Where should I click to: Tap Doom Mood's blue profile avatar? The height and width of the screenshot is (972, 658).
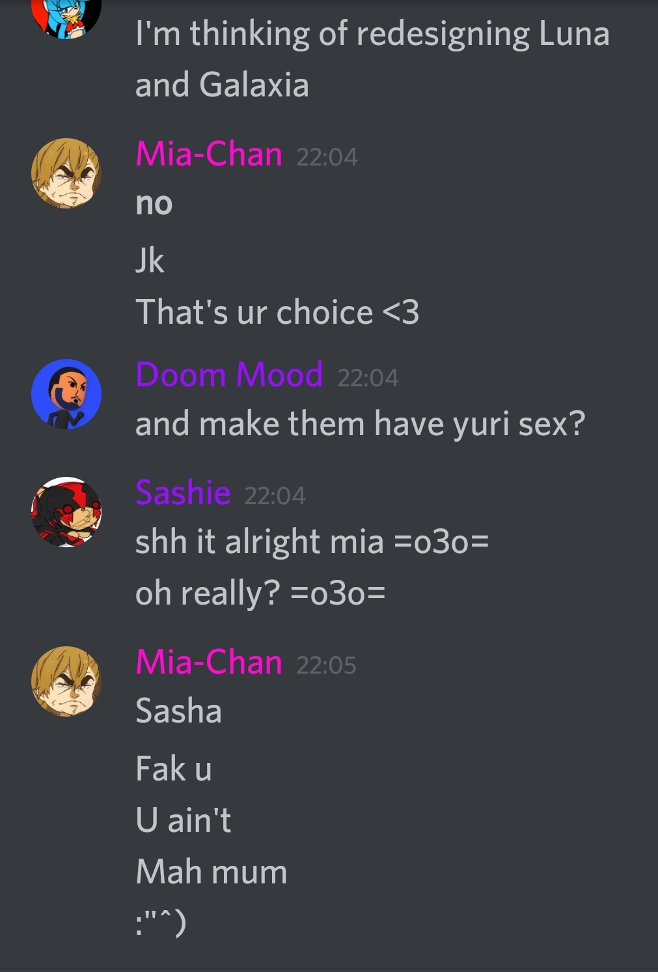point(66,394)
